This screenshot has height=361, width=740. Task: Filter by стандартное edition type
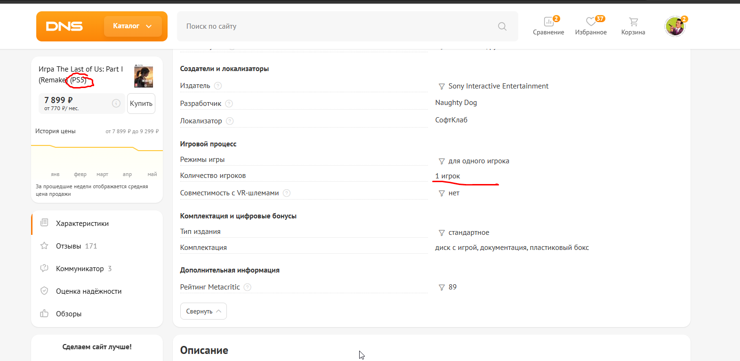469,233
